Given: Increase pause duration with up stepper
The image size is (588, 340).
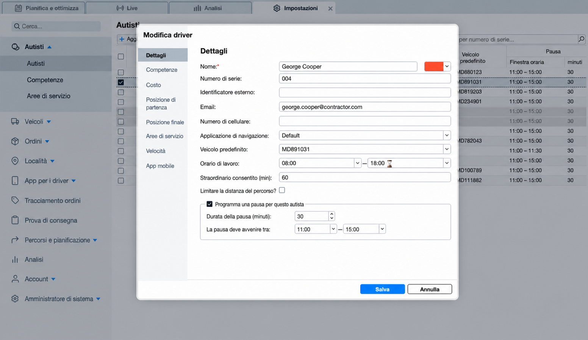Looking at the screenshot, I should point(332,214).
